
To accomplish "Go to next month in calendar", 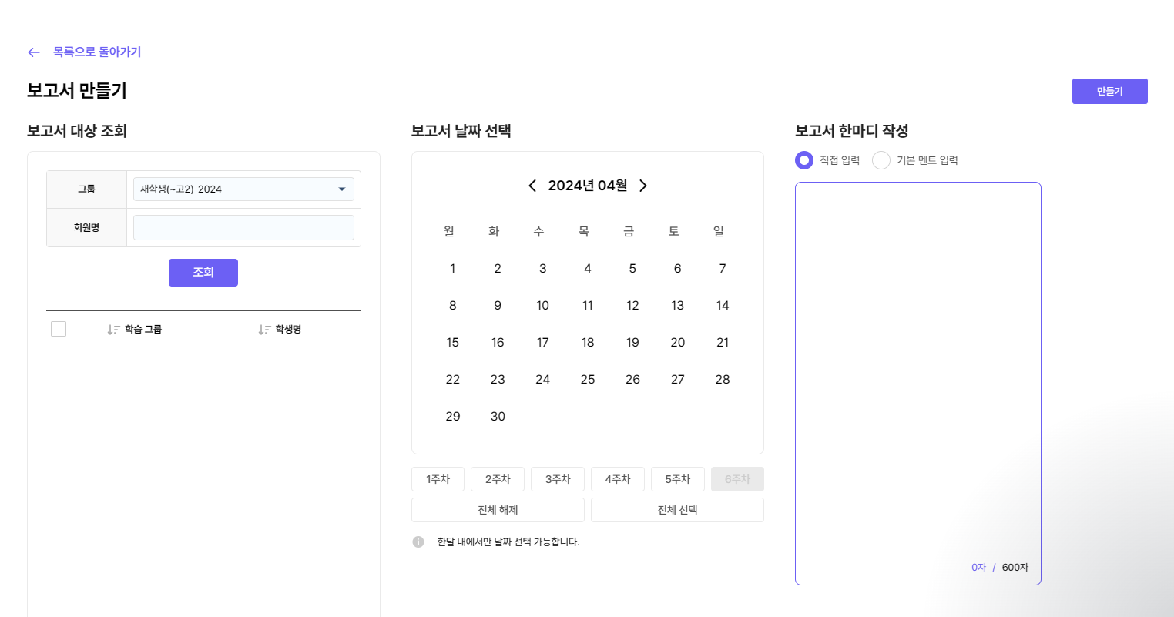I will [x=643, y=186].
